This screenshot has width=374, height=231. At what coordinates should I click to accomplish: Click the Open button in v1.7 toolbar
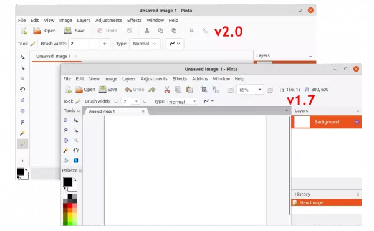click(x=85, y=90)
